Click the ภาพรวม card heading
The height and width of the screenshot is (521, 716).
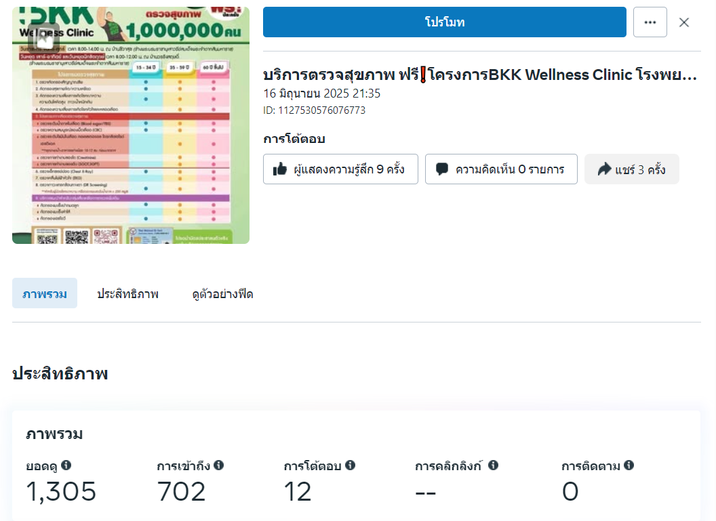(x=54, y=434)
